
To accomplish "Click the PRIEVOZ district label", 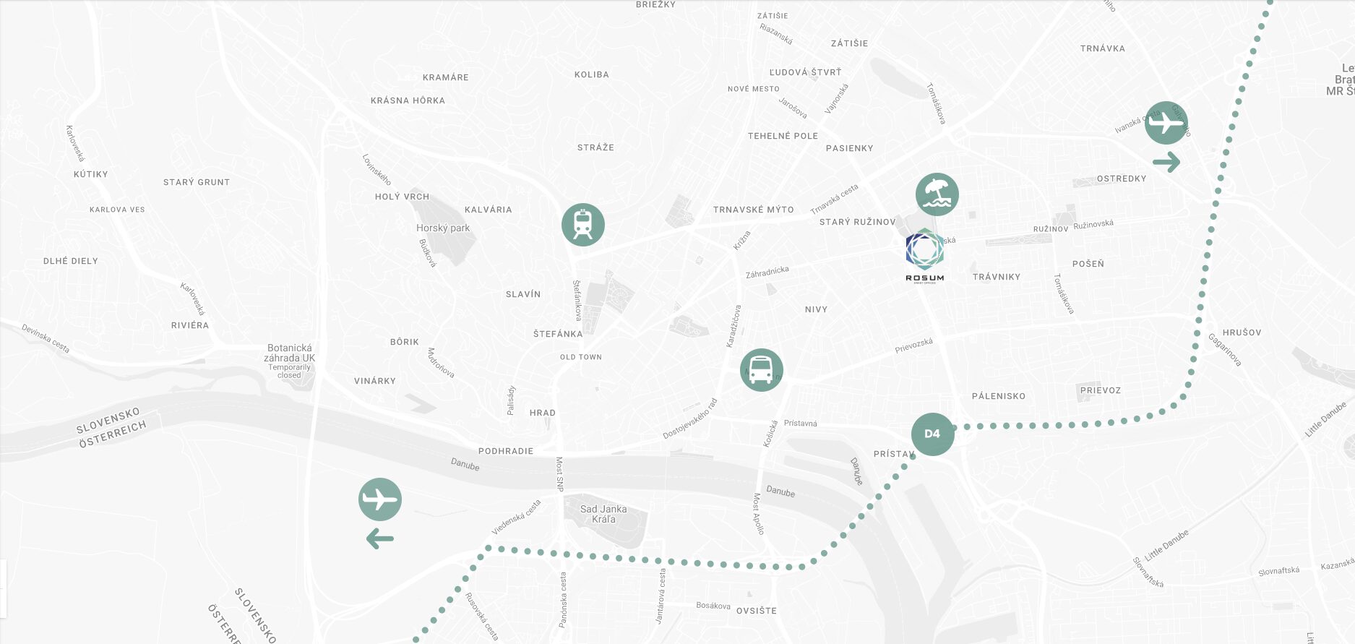I will pyautogui.click(x=1101, y=390).
